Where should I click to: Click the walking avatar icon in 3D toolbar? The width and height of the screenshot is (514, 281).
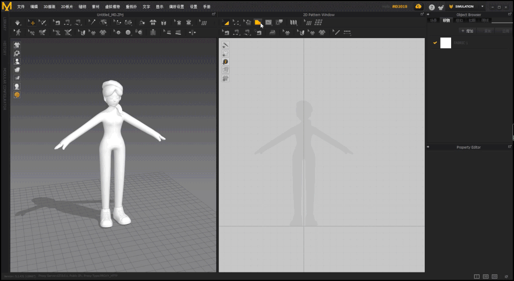click(18, 32)
